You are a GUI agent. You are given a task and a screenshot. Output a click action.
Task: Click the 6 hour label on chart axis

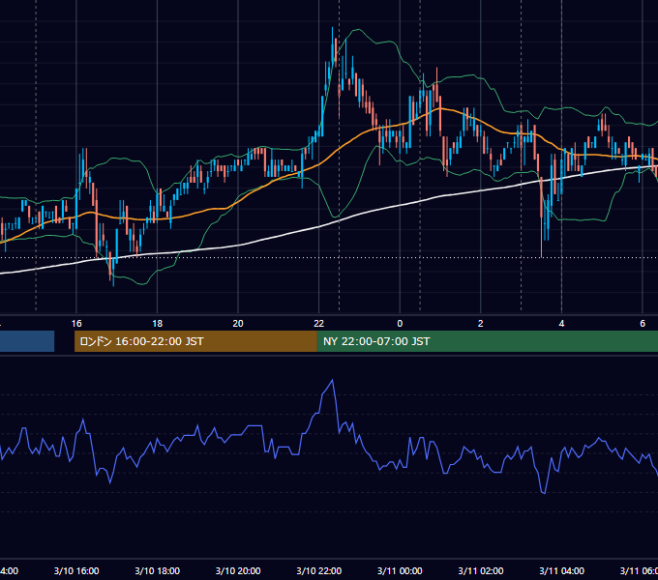(x=643, y=324)
